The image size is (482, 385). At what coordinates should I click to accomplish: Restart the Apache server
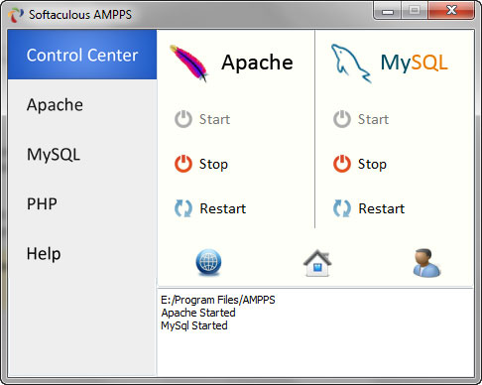(210, 208)
